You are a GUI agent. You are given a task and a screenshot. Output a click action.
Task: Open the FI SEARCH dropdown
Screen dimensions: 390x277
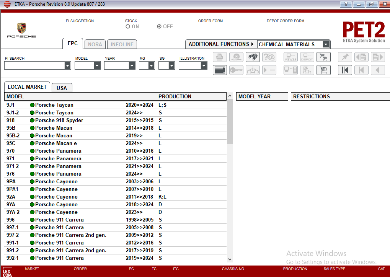(67, 66)
